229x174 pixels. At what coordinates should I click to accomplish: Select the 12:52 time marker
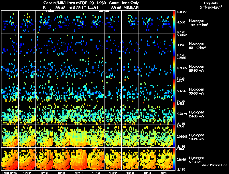click(x=27, y=172)
